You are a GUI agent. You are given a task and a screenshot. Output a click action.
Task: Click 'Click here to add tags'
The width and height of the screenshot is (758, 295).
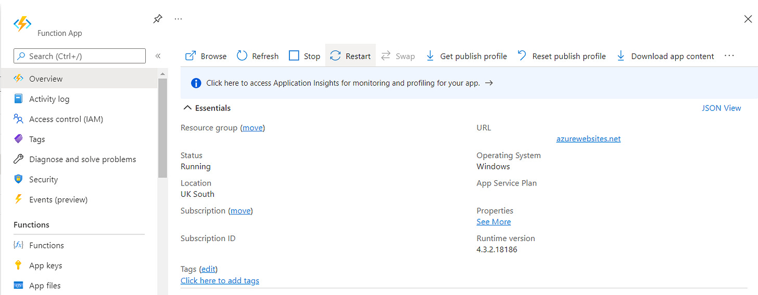[220, 280]
